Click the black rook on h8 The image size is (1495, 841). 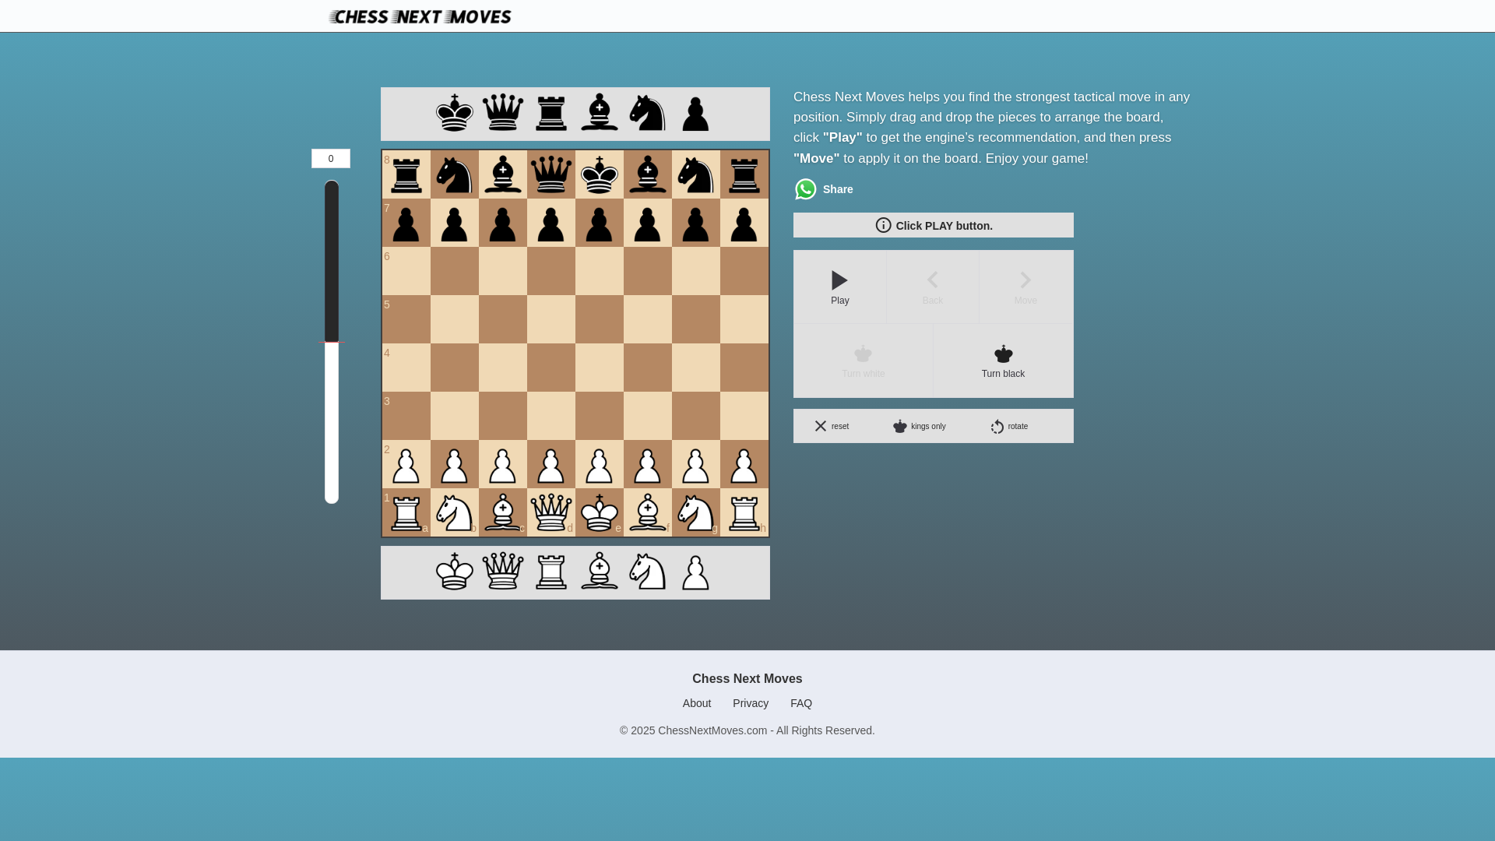coord(744,174)
